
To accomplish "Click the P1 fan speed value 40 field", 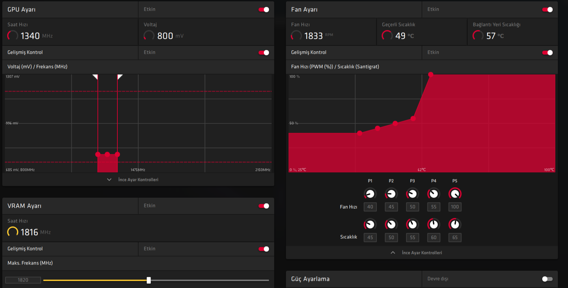I will 370,207.
